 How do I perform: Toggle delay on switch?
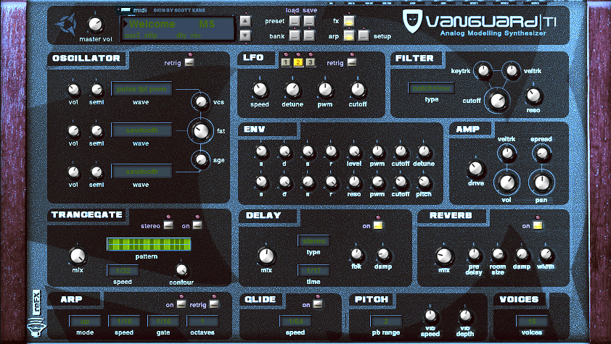(378, 225)
